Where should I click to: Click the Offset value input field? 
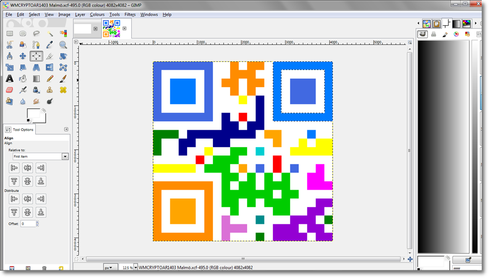pos(28,223)
